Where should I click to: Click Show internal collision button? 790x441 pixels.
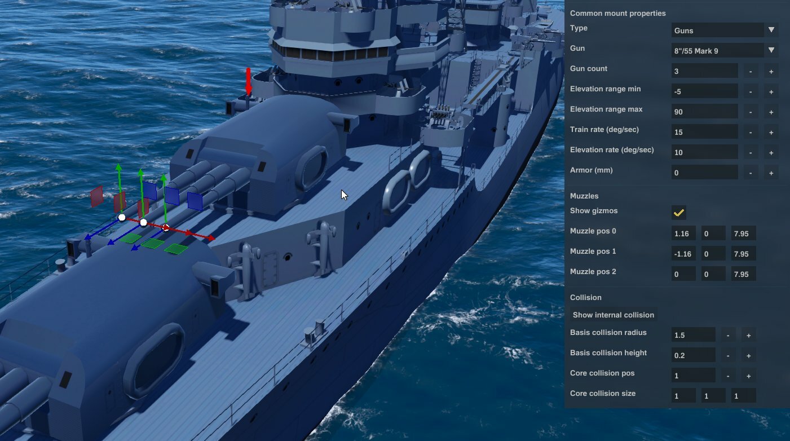tap(614, 315)
